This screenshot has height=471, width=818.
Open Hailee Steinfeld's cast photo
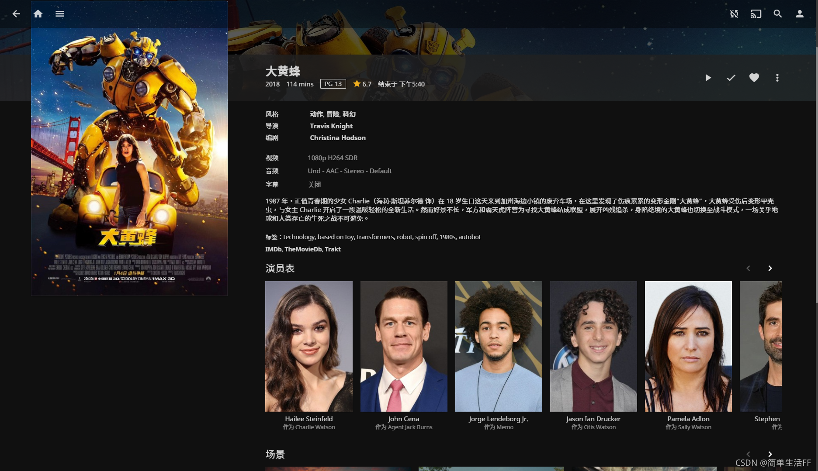pos(309,346)
